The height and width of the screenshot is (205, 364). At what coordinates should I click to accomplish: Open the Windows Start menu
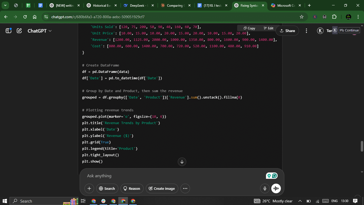(5, 201)
